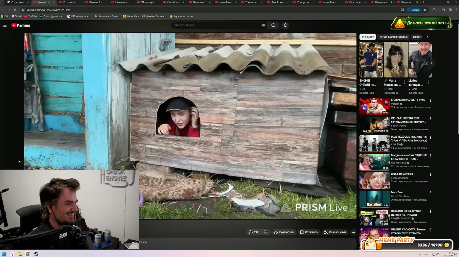
Task: Open Yandex browser from the taskbar
Action: point(12,254)
